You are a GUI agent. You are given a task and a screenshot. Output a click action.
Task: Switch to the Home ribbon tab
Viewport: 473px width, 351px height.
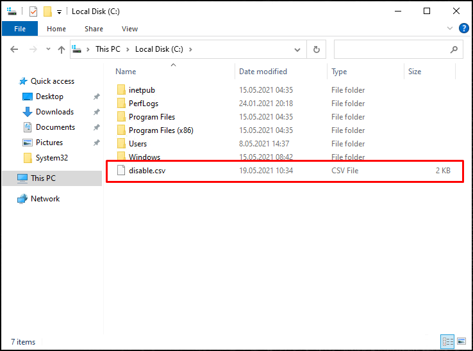56,29
